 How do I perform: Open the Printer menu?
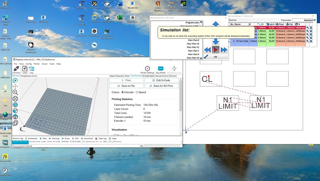37,64
